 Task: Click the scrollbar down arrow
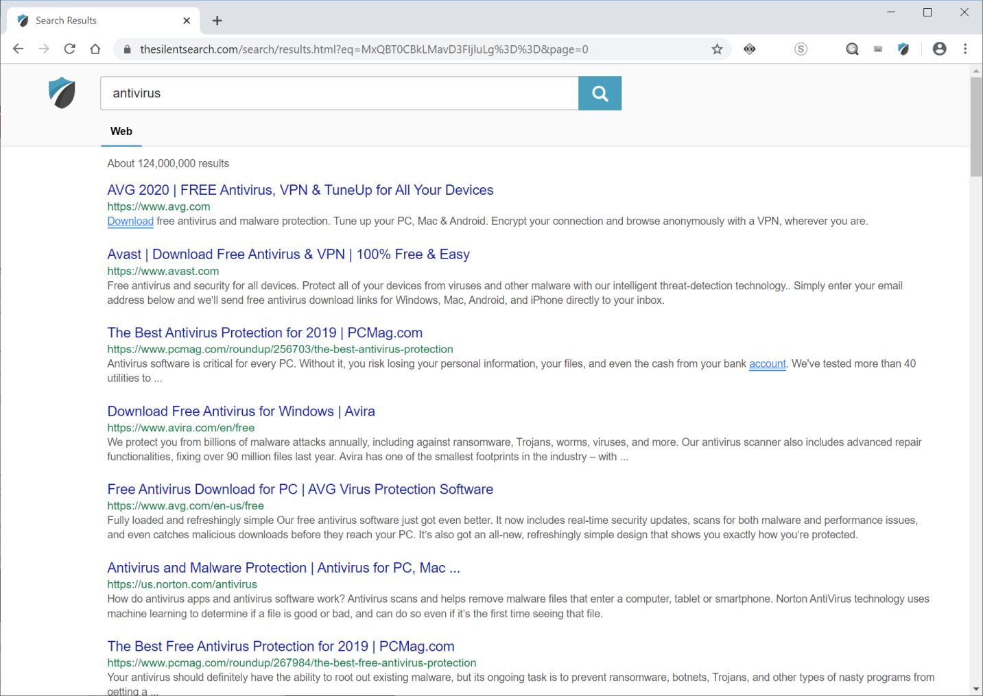[976, 688]
